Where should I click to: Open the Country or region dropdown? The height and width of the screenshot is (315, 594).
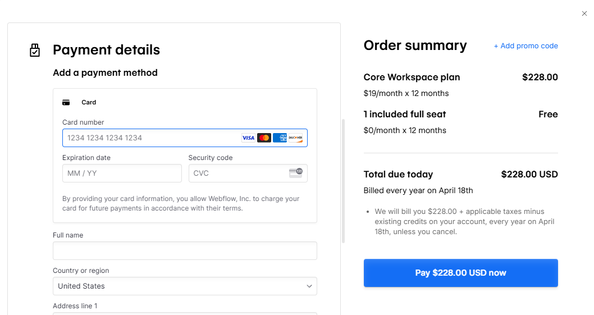(x=185, y=286)
